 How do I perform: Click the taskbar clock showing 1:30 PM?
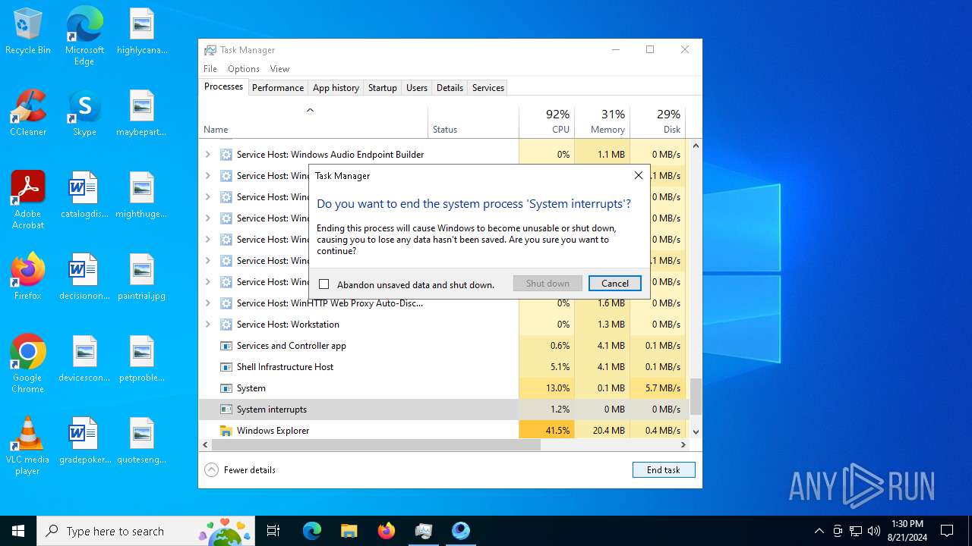coord(907,531)
